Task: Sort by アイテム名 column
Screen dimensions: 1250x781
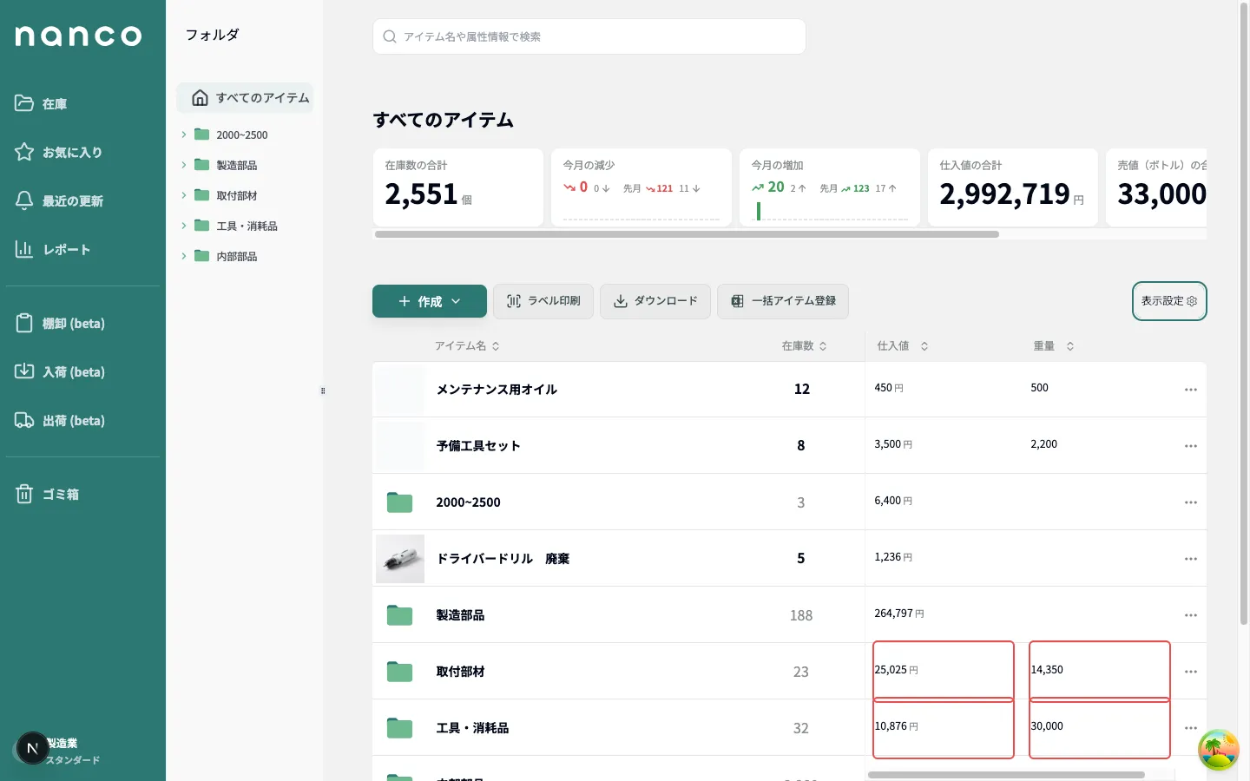Action: (x=467, y=345)
